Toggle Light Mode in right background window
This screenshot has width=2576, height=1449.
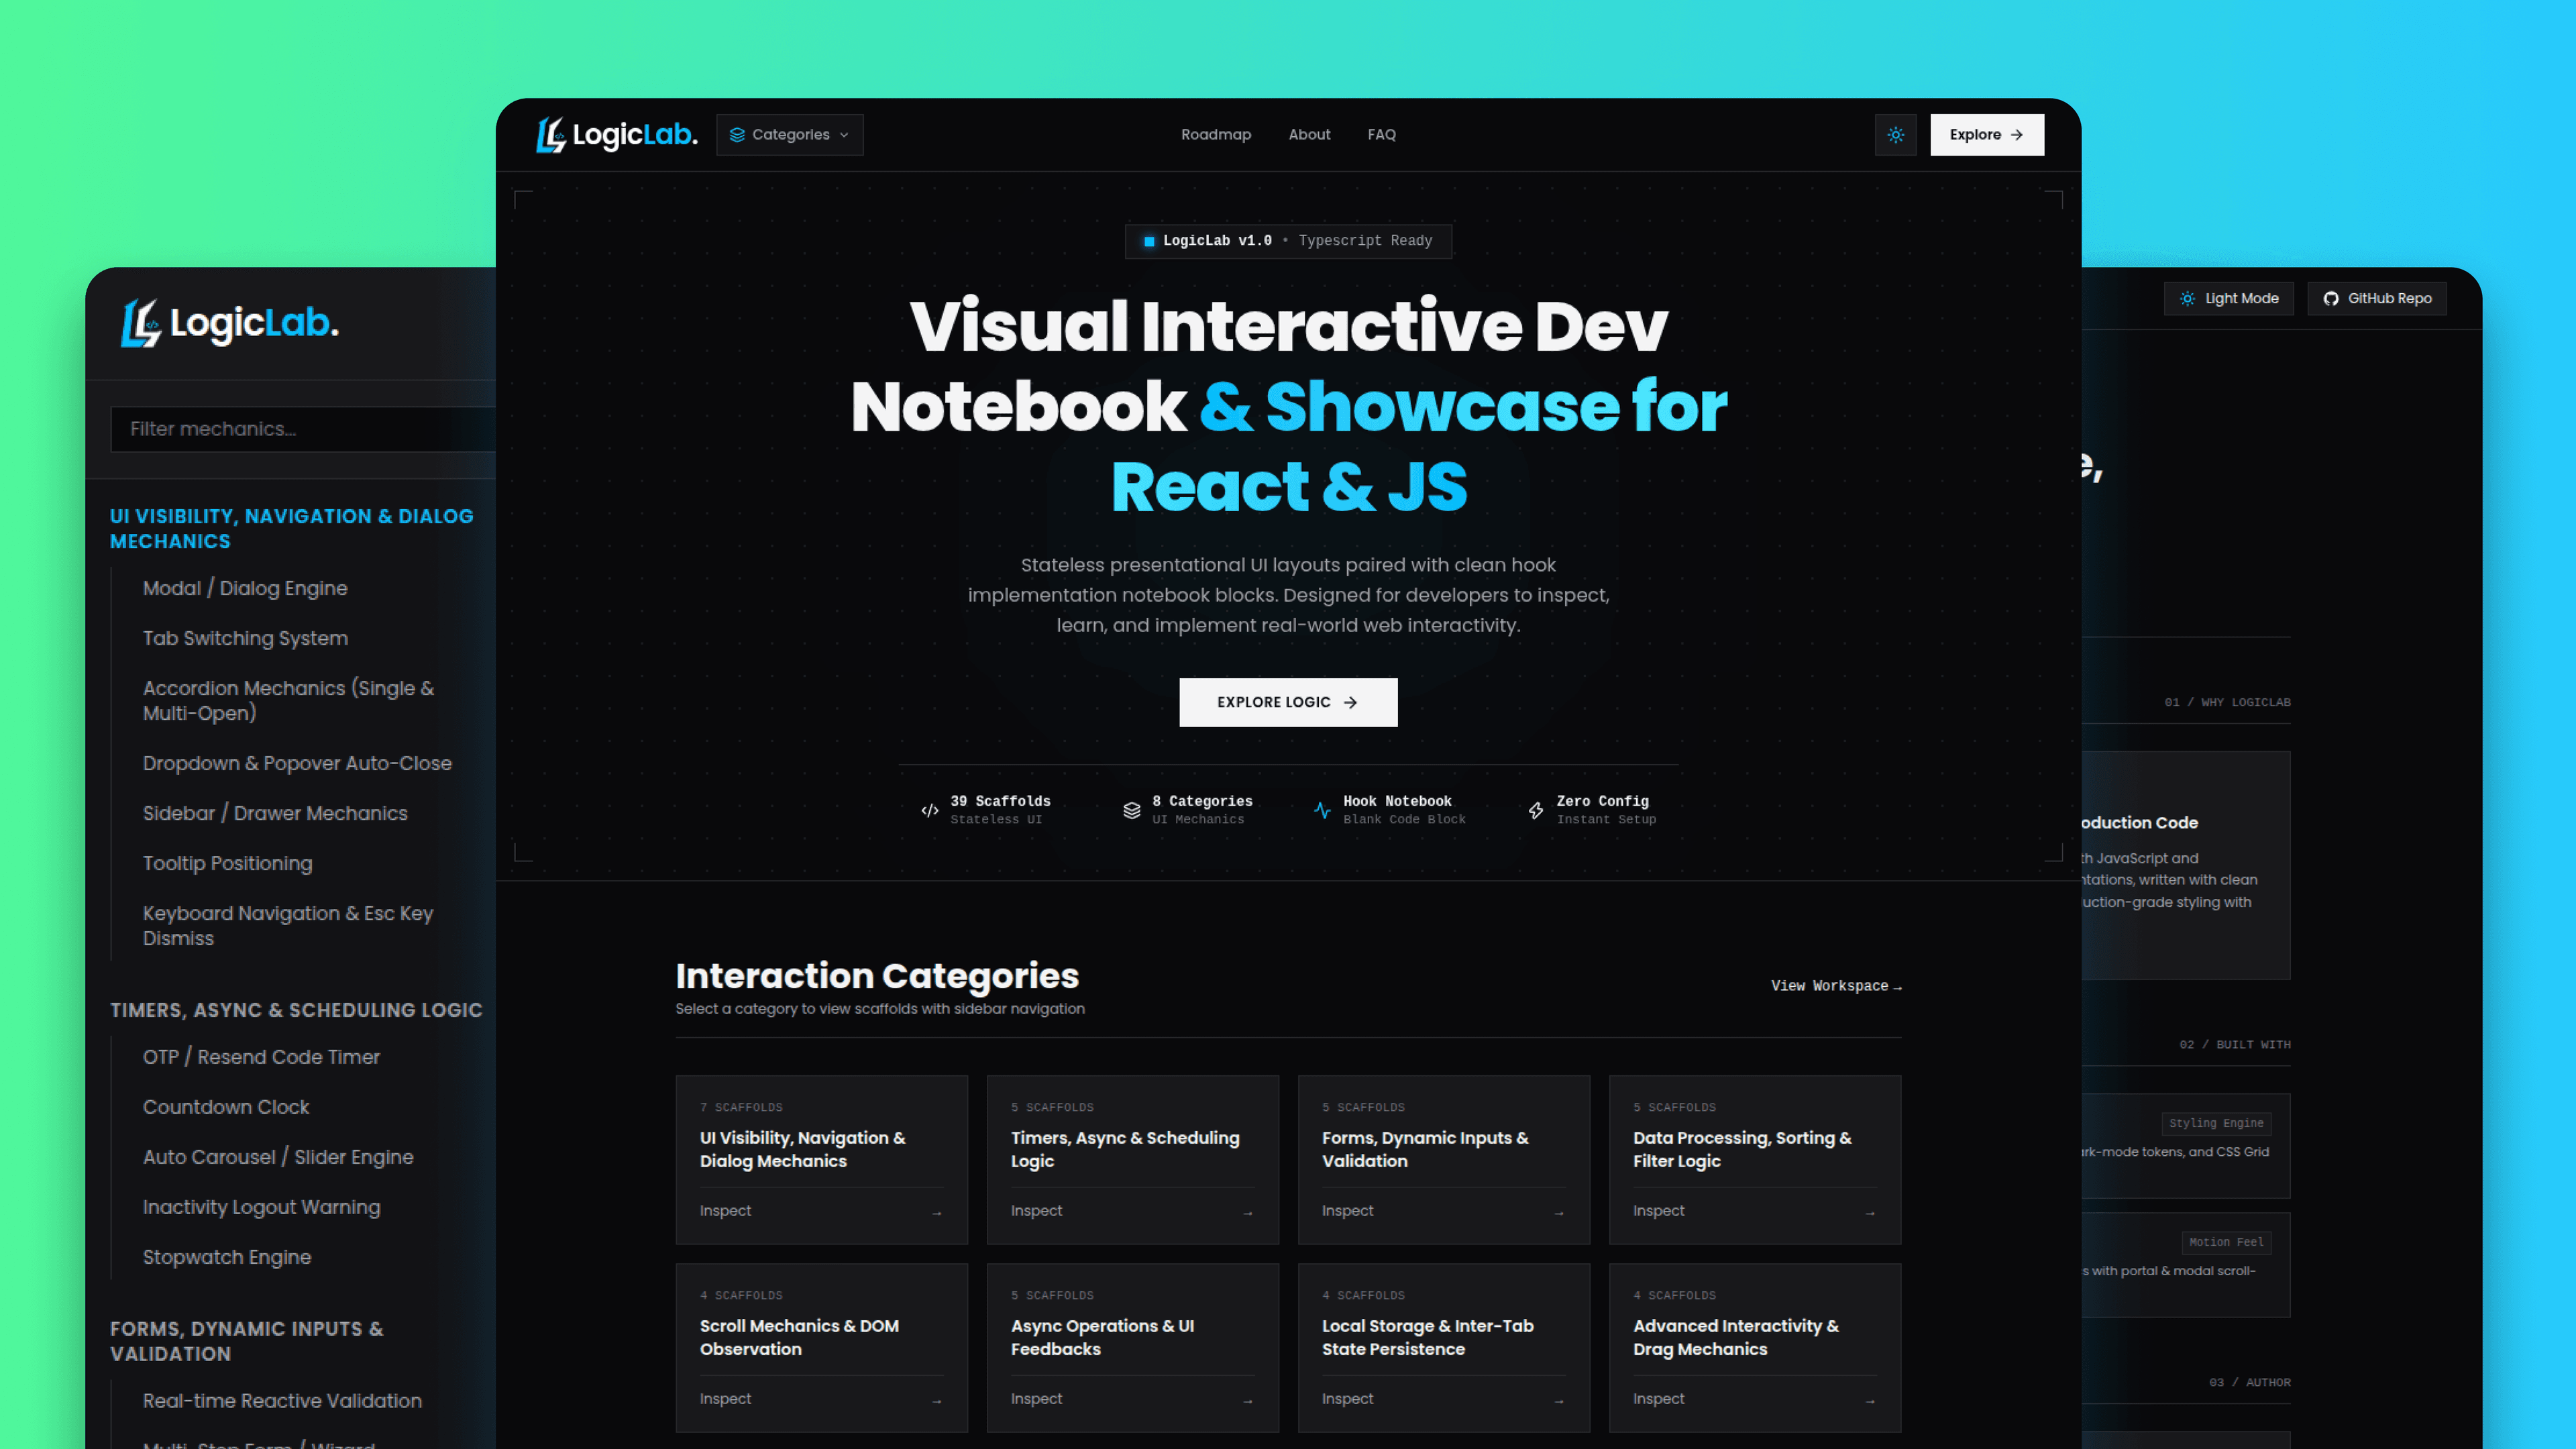coord(2229,298)
